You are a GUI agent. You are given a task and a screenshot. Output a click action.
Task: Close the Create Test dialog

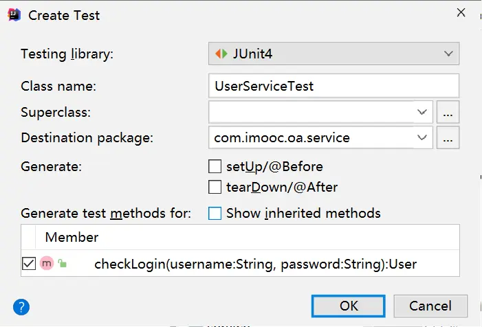pos(460,12)
